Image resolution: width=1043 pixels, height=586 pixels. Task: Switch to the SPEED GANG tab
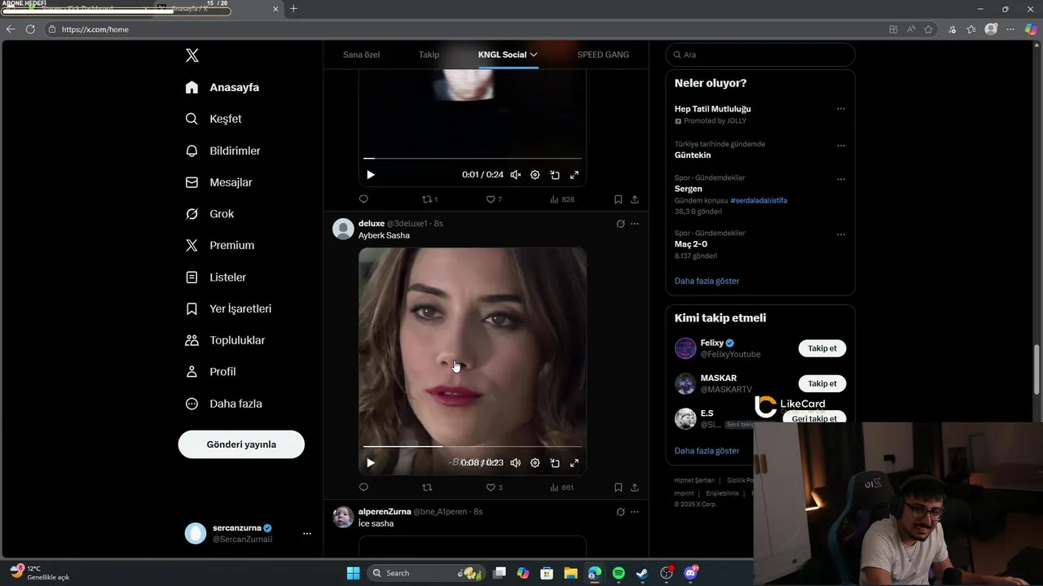pos(603,55)
